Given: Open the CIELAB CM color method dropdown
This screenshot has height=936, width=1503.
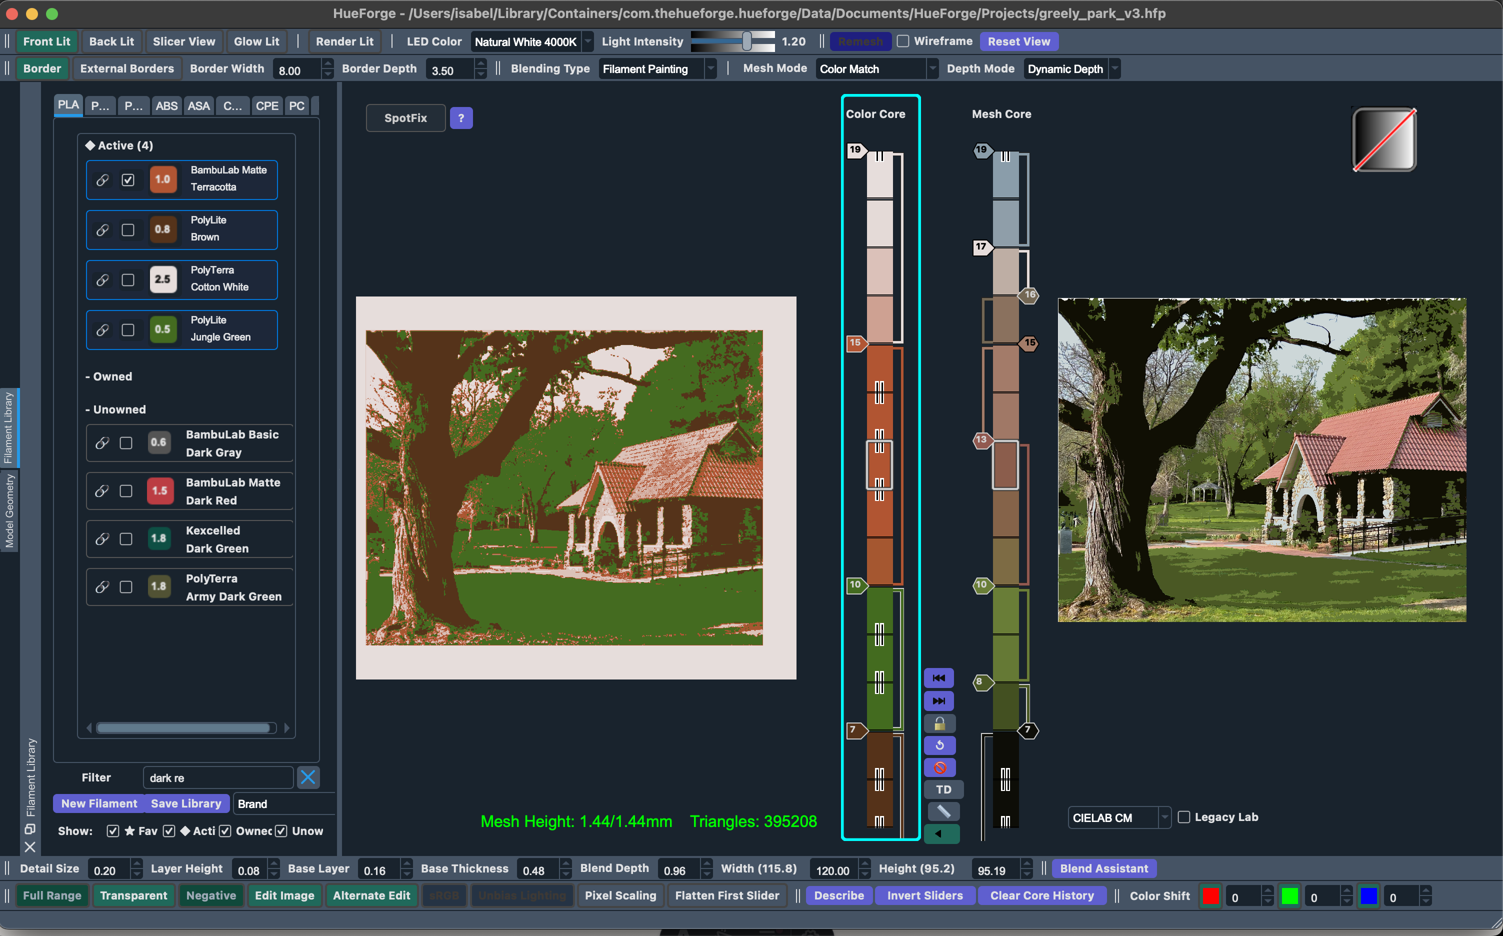Looking at the screenshot, I should (1119, 817).
